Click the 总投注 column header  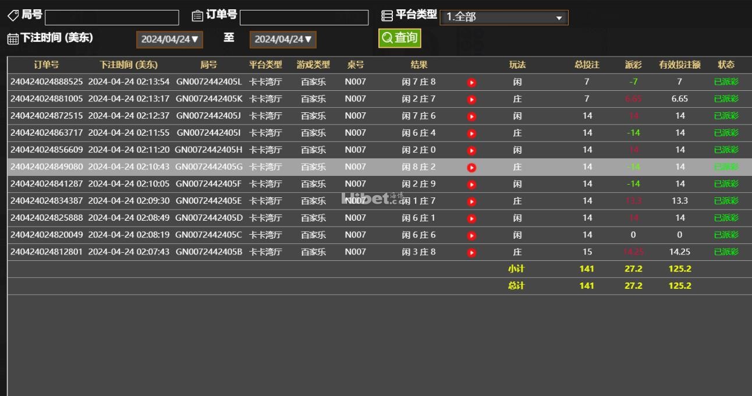click(587, 65)
